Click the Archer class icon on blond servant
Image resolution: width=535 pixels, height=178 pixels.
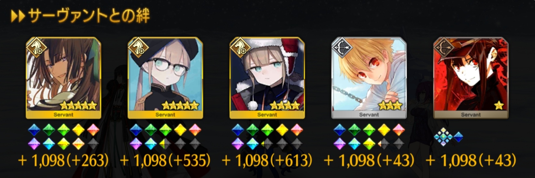[342, 47]
